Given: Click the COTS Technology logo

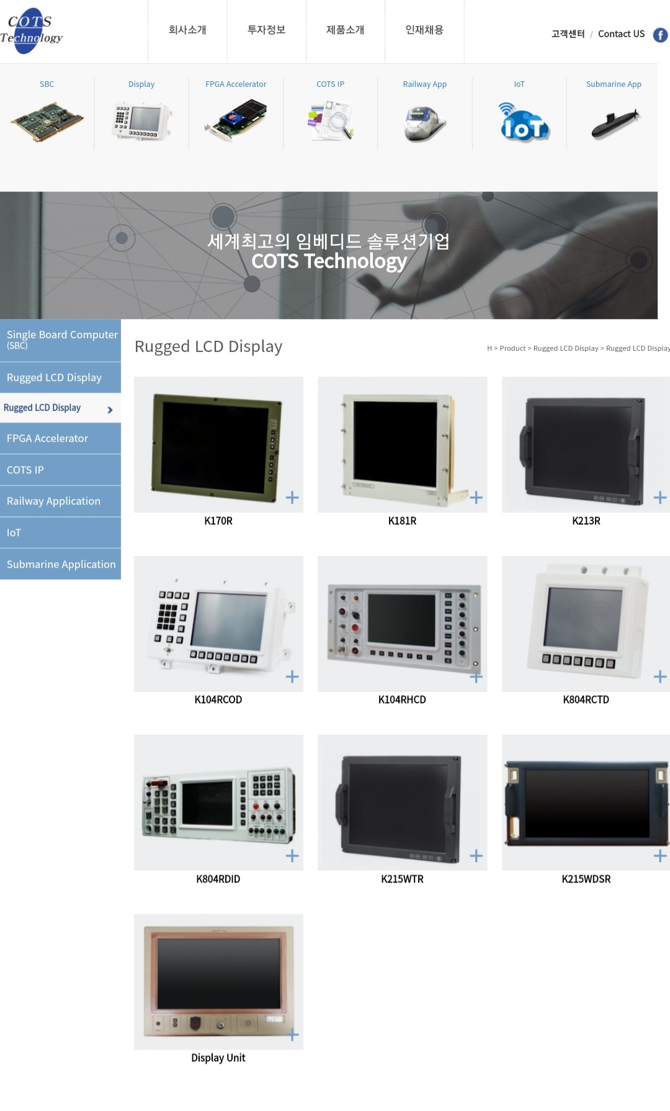Looking at the screenshot, I should (31, 31).
